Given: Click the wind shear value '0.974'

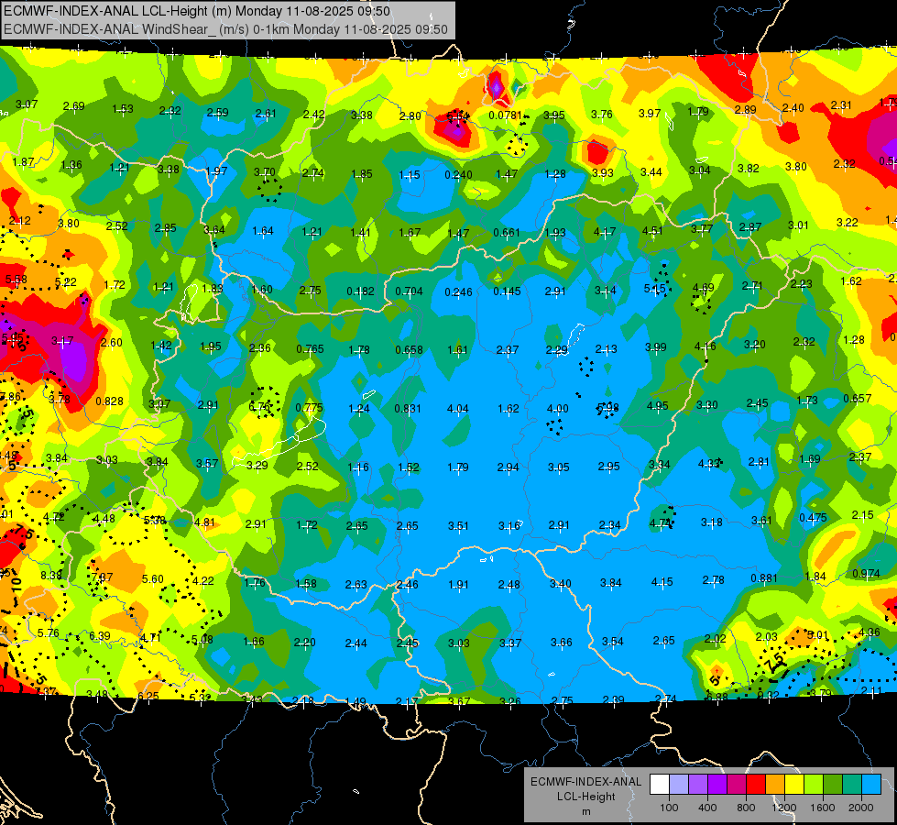Looking at the screenshot, I should [x=866, y=574].
